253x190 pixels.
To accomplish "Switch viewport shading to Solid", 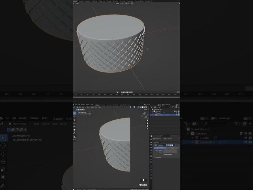I will pos(142,107).
